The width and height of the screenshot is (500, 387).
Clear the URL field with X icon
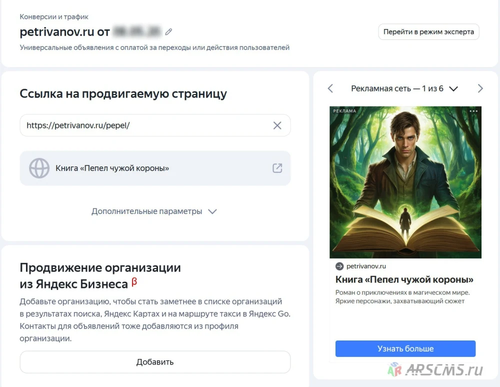(277, 125)
